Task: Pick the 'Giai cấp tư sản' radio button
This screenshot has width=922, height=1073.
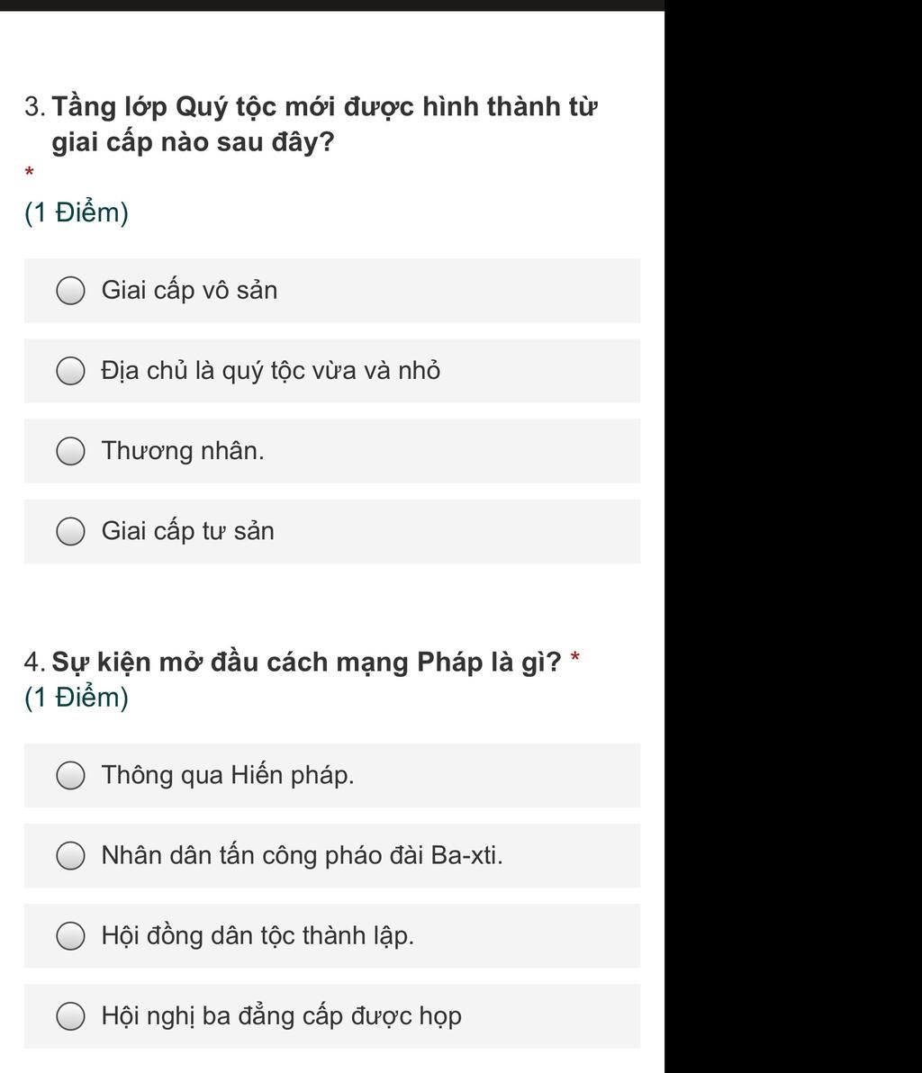Action: (x=70, y=532)
